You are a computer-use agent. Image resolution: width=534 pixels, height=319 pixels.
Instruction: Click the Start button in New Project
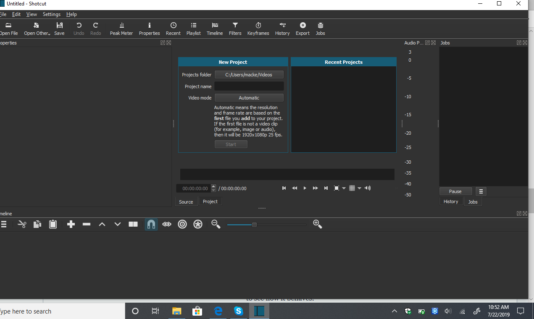[x=231, y=144]
